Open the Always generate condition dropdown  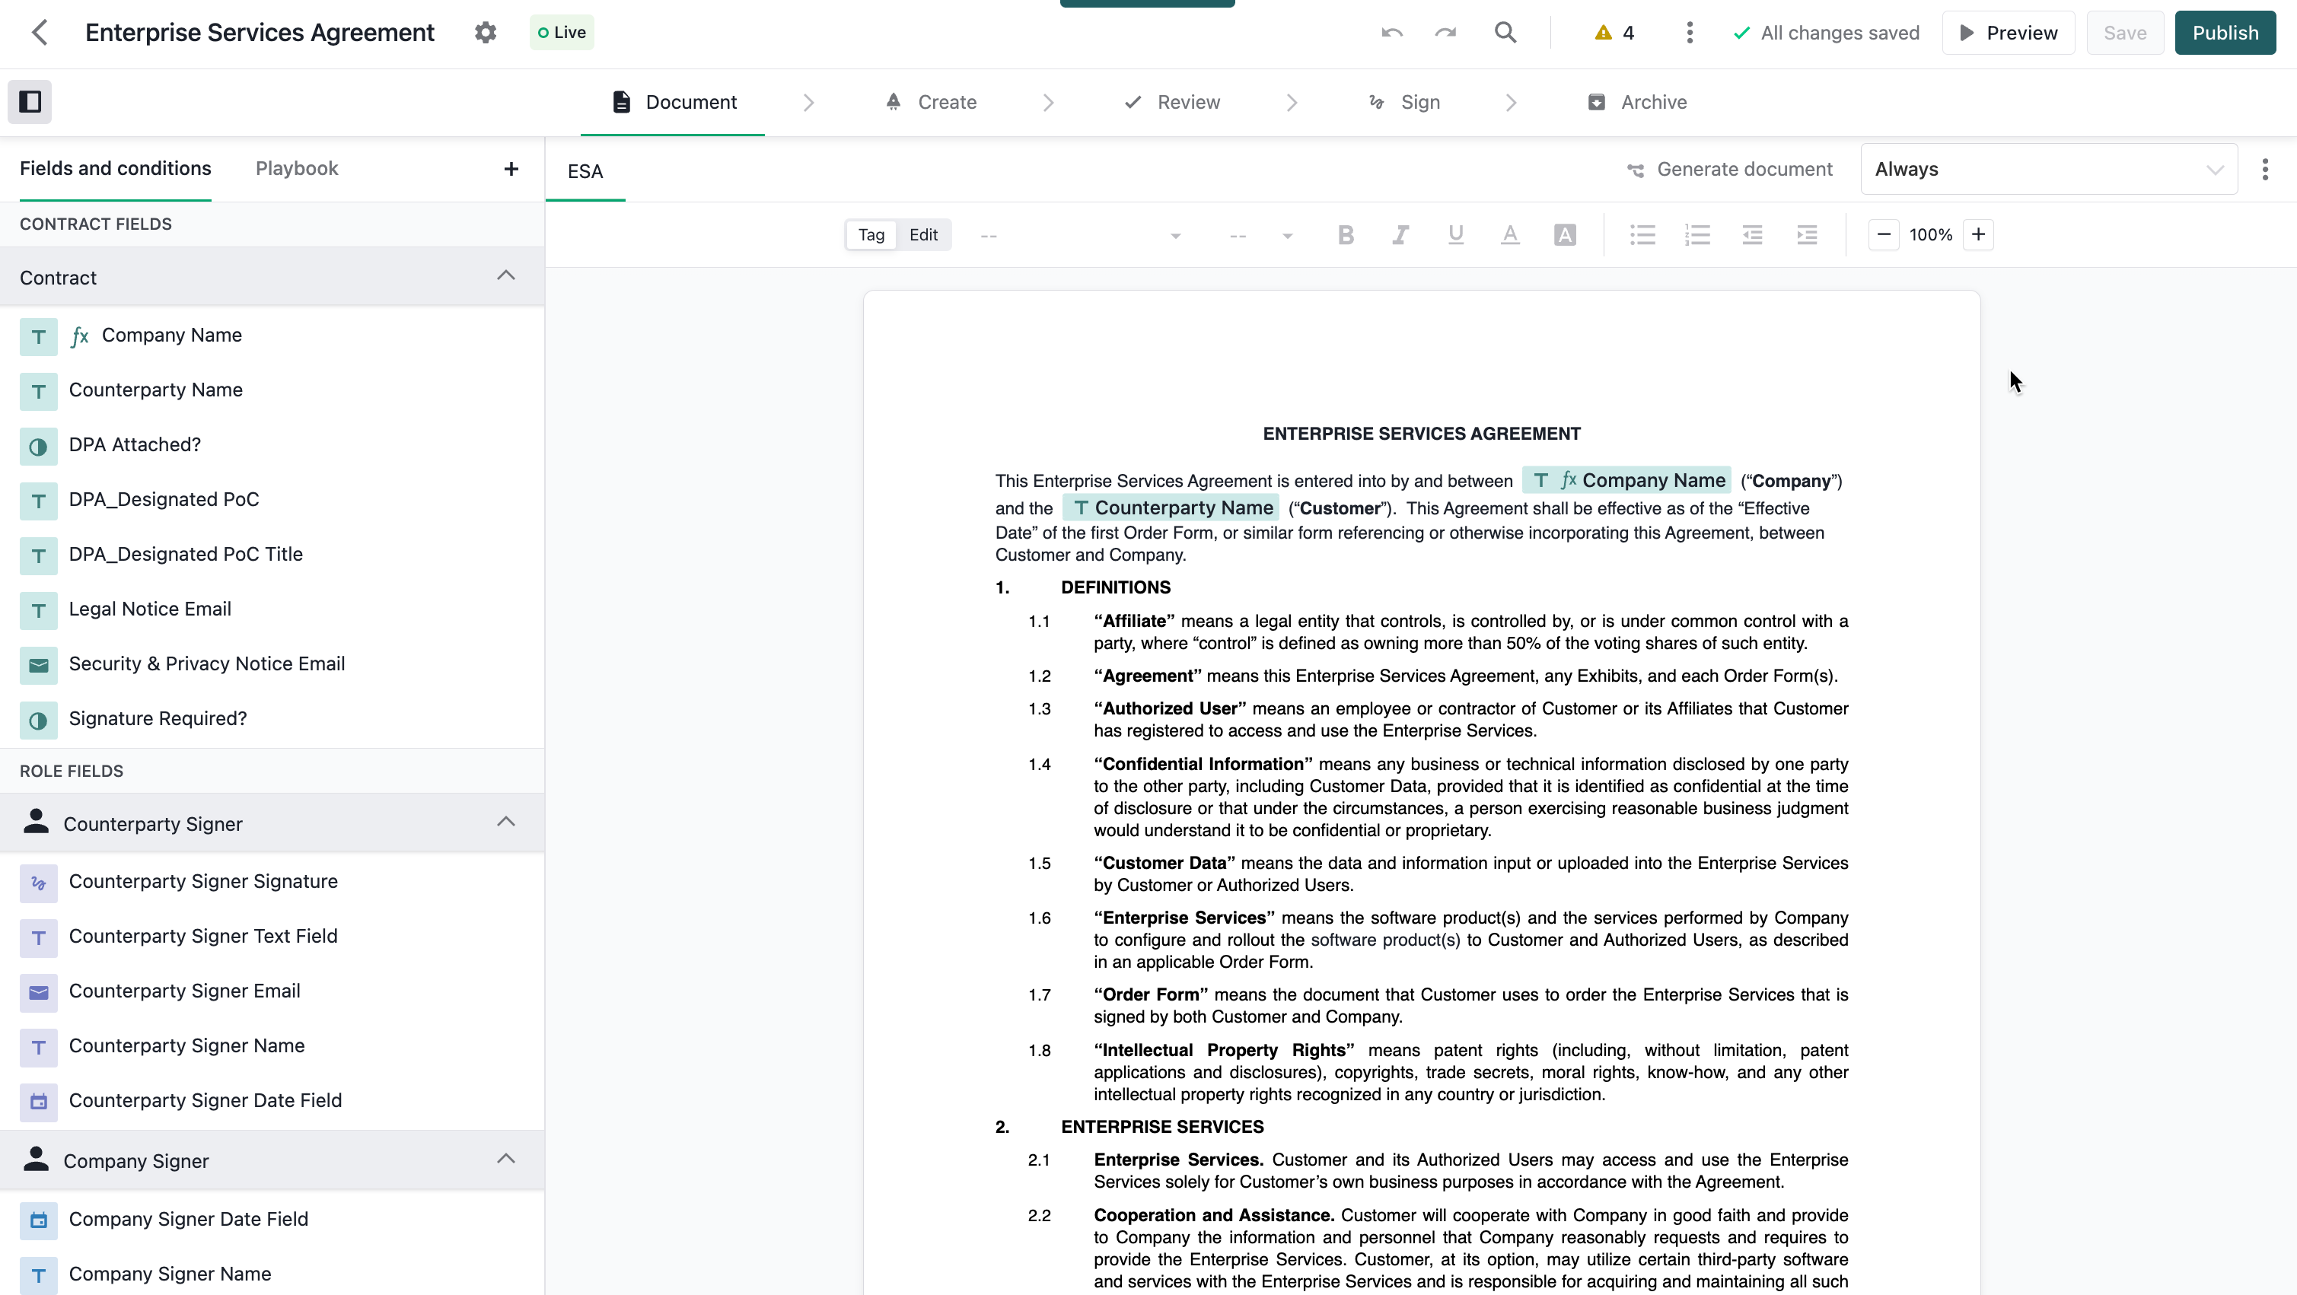click(x=2048, y=170)
